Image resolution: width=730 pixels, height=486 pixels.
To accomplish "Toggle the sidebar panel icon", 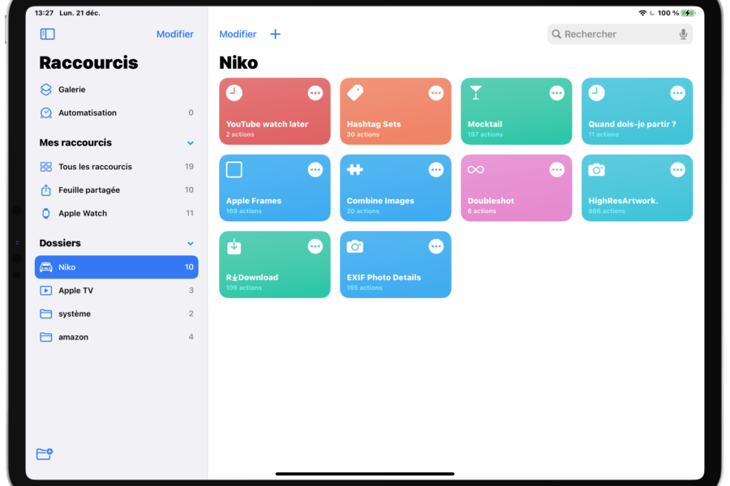I will (x=48, y=34).
